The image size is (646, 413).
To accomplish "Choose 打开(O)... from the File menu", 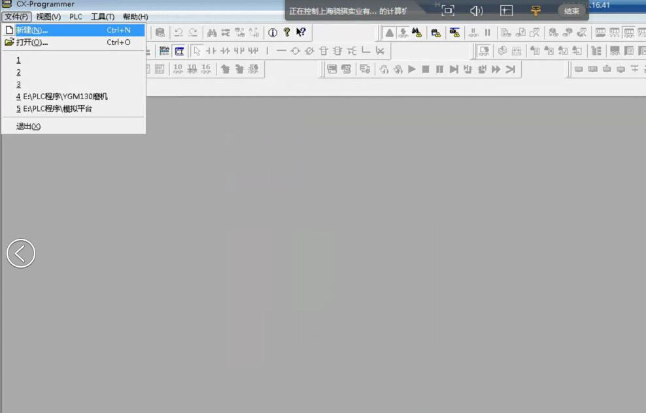I will point(32,42).
